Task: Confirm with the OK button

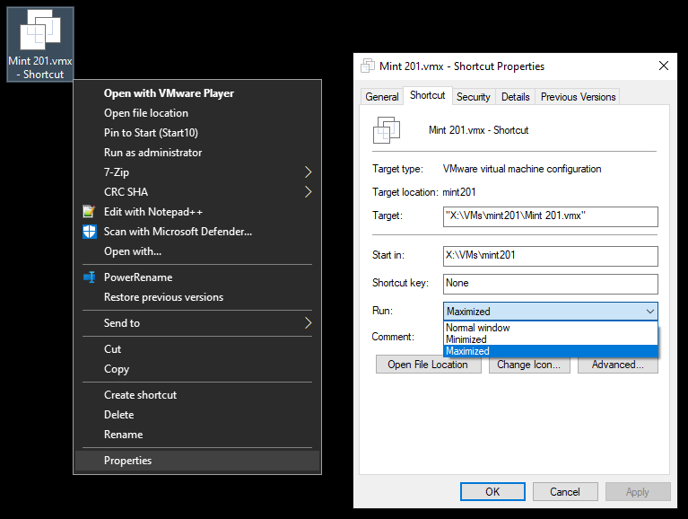Action: pos(492,492)
